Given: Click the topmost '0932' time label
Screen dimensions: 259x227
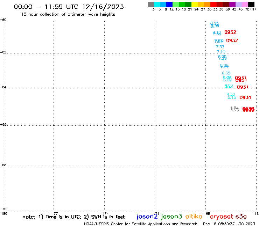Looking at the screenshot, I should (230, 32).
